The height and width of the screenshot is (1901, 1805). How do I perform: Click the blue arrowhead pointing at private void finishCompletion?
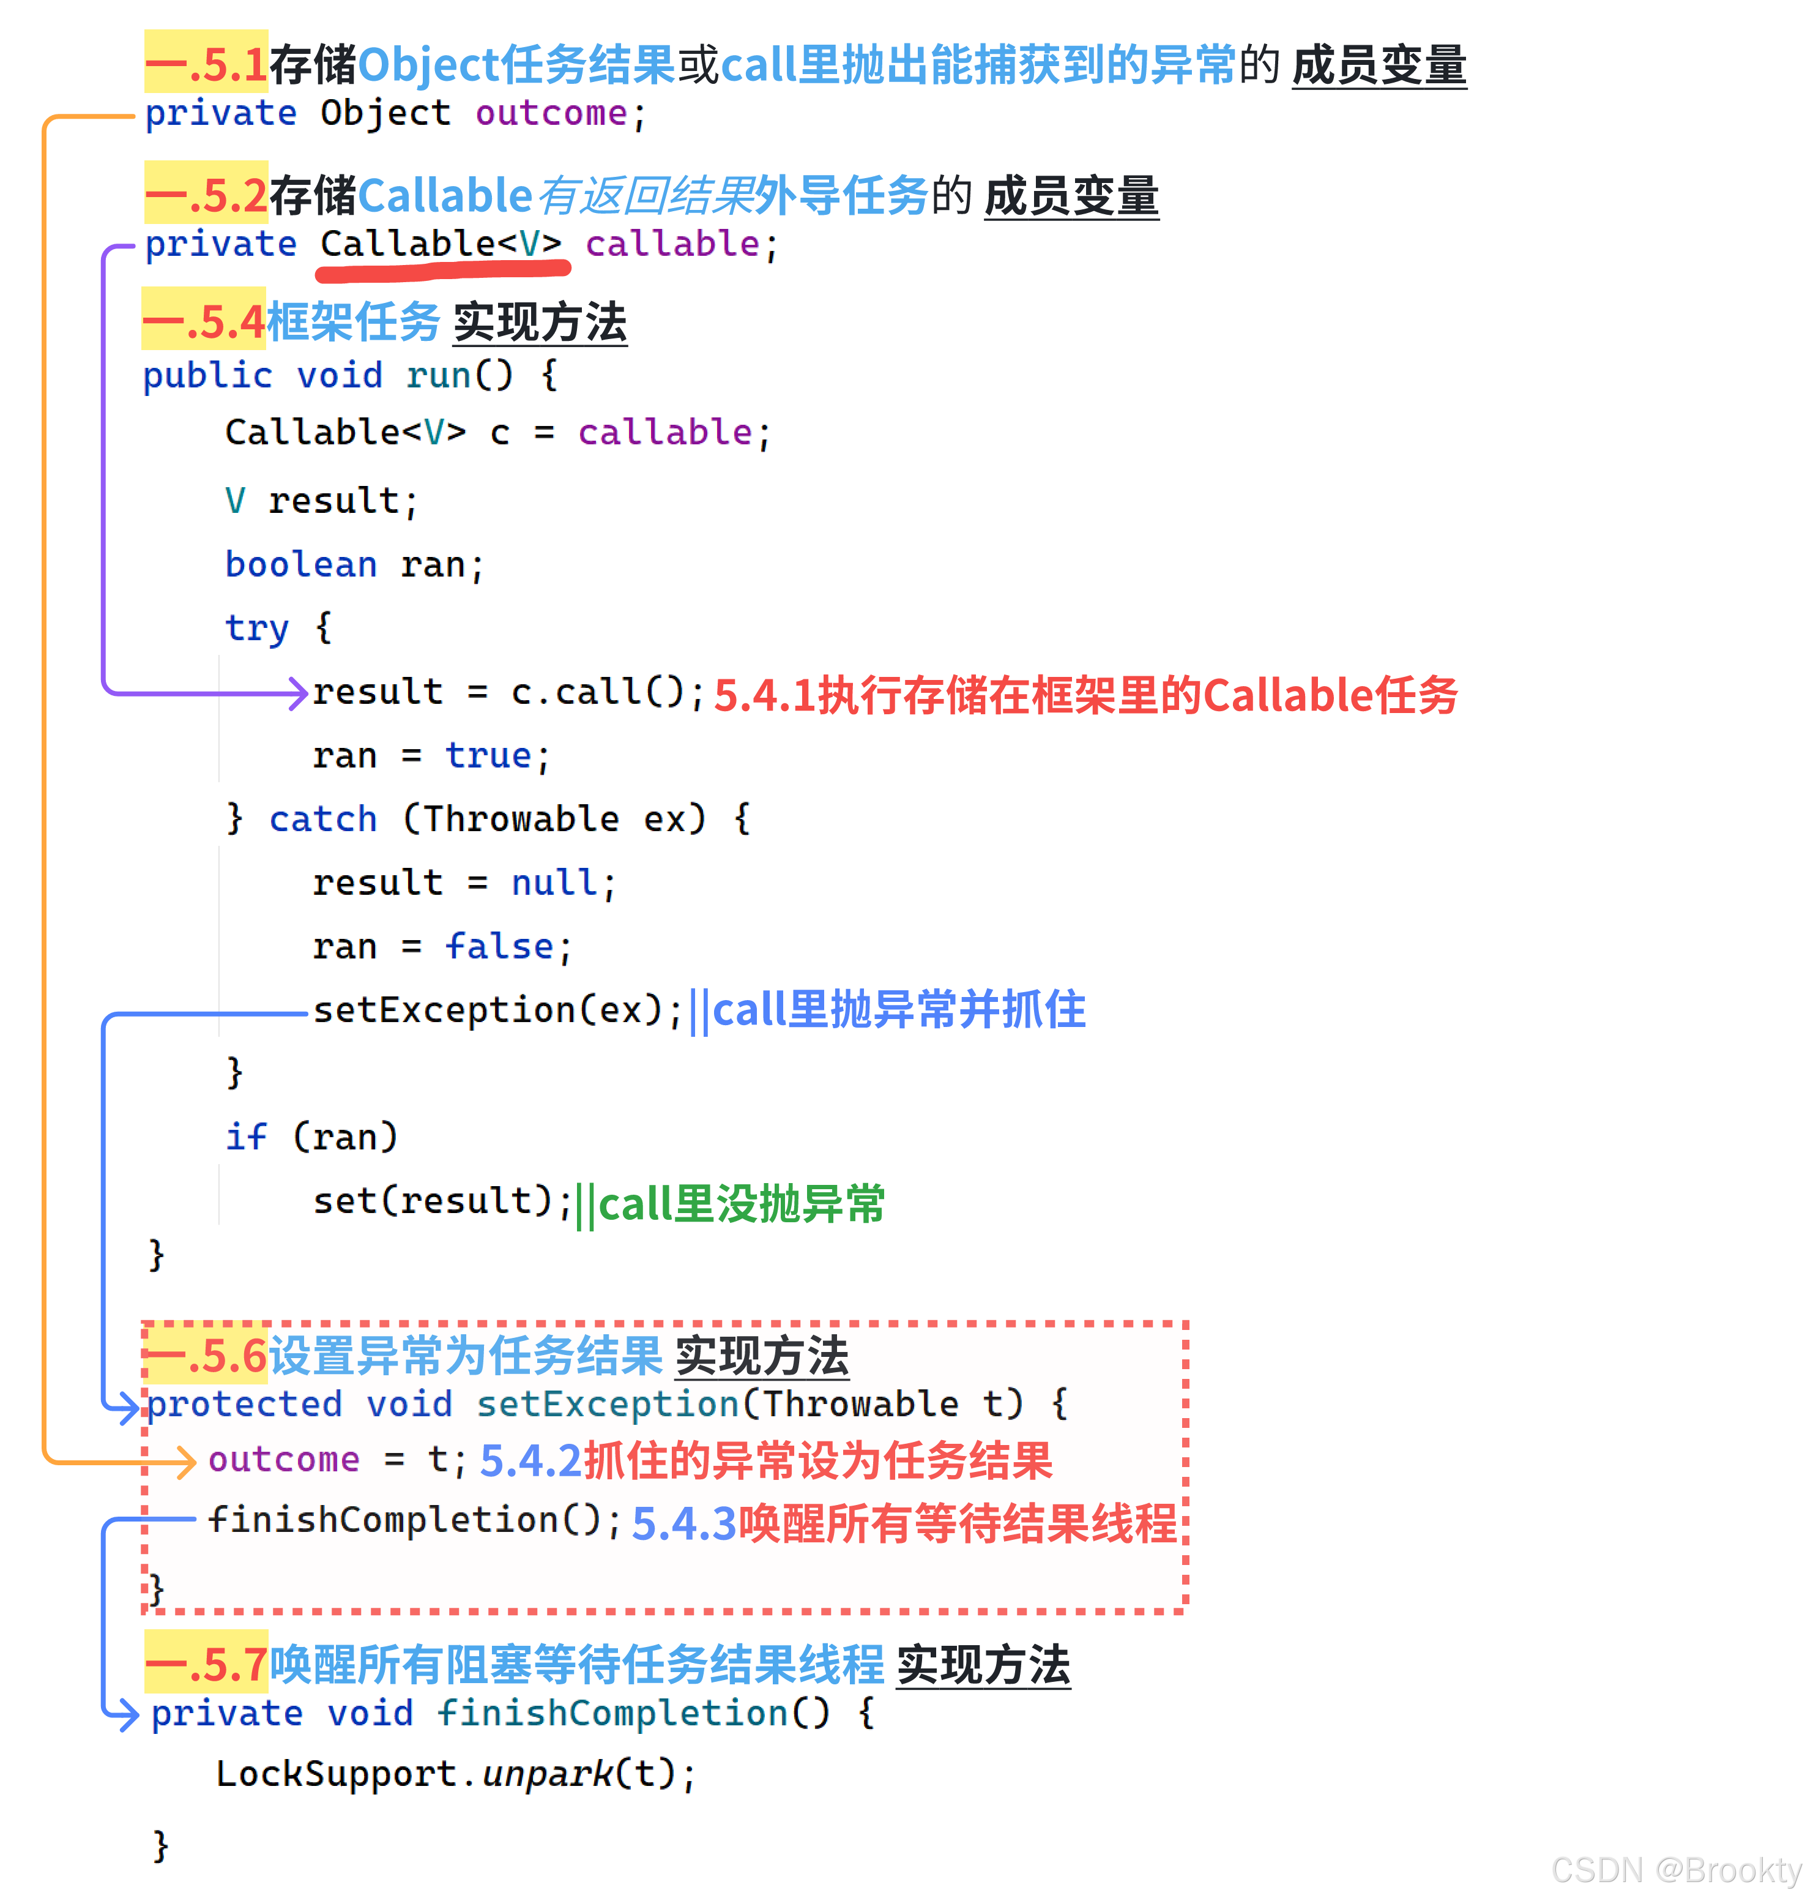[x=128, y=1714]
